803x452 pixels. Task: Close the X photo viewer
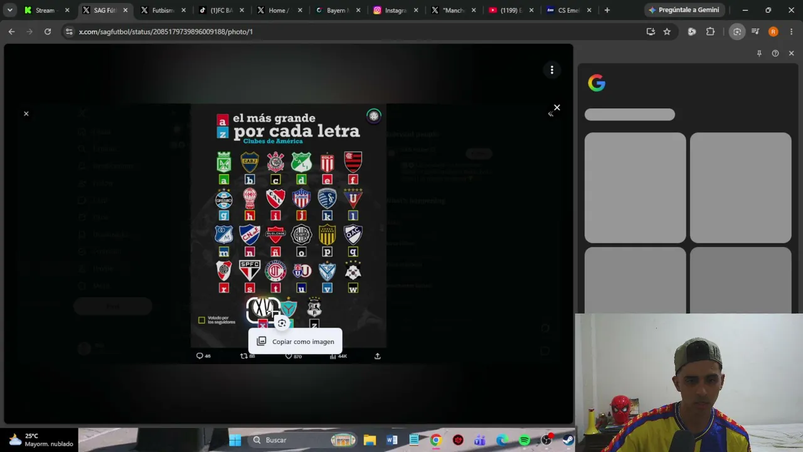pos(26,114)
